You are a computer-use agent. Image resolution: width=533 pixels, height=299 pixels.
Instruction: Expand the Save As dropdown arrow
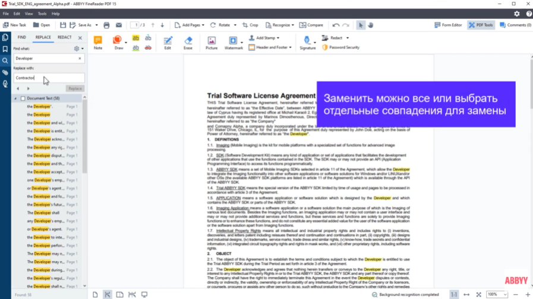click(x=96, y=25)
